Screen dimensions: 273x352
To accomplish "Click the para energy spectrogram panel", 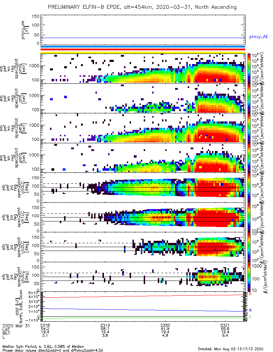I will coord(143,158).
